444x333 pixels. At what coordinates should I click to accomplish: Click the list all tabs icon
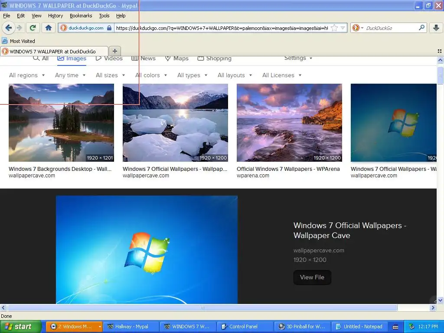pyautogui.click(x=440, y=51)
